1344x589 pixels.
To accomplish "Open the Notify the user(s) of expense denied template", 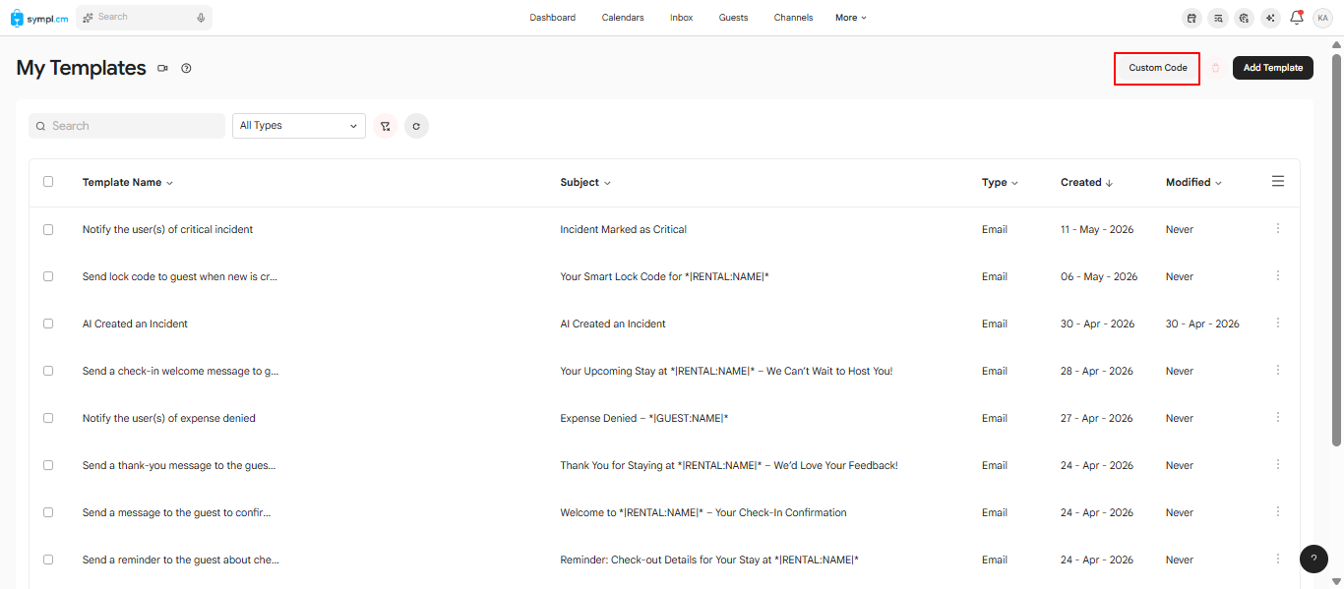I will (169, 418).
